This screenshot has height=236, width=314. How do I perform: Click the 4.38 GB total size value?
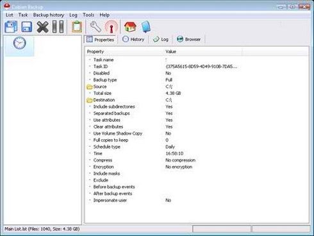173,93
